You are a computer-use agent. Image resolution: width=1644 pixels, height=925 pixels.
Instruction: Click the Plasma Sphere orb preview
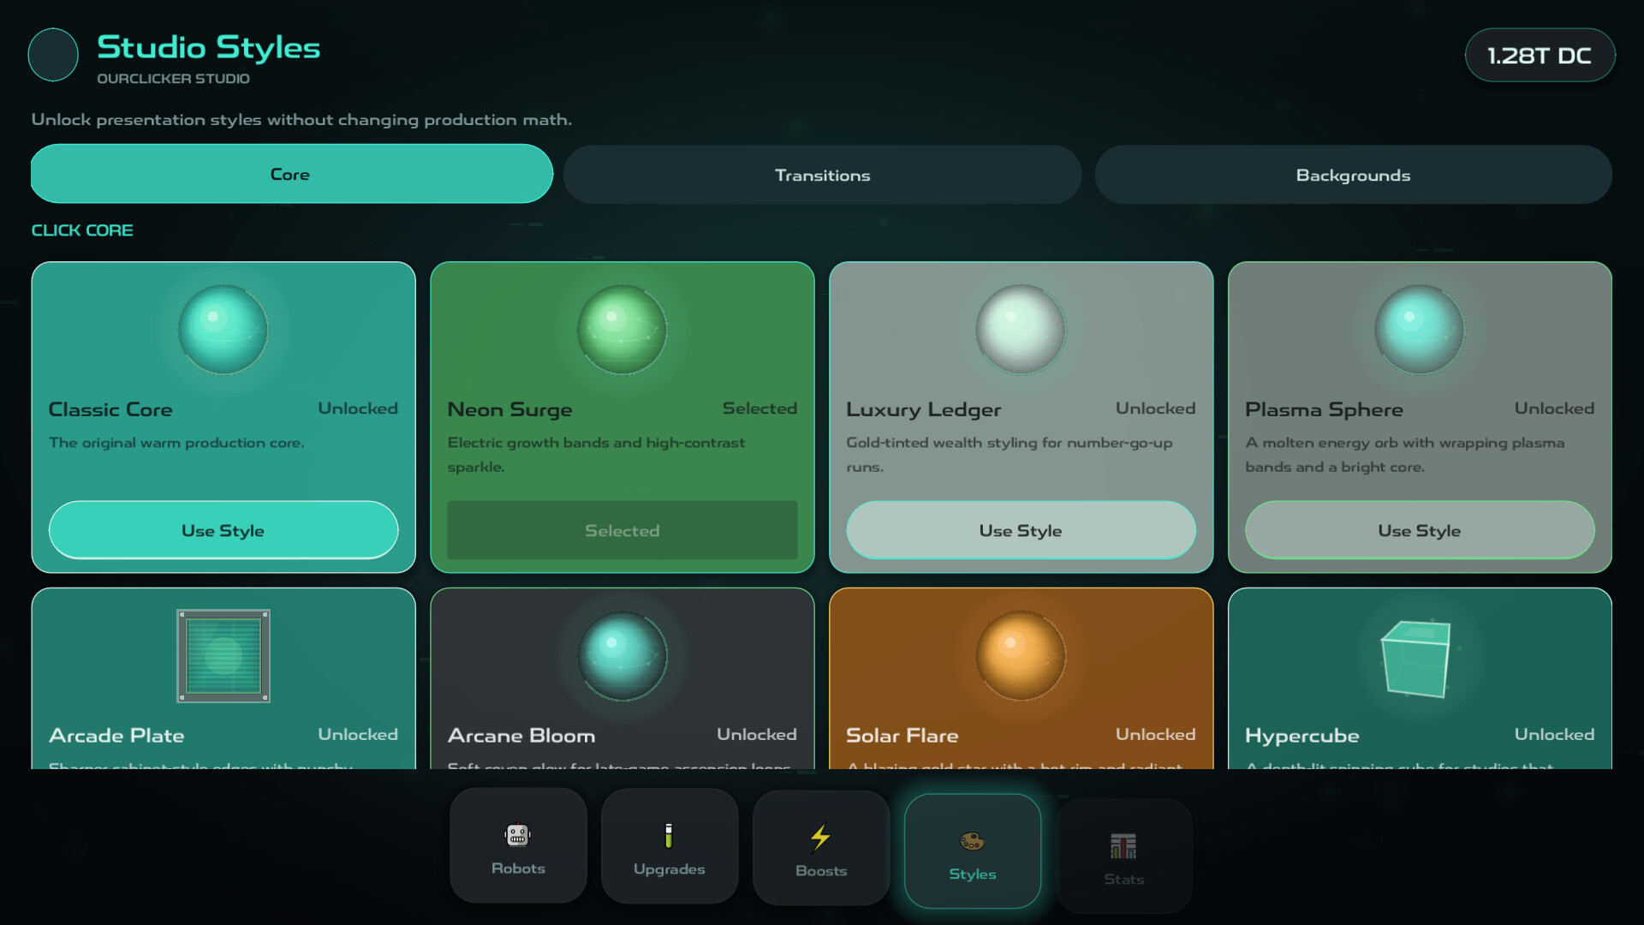coord(1420,330)
